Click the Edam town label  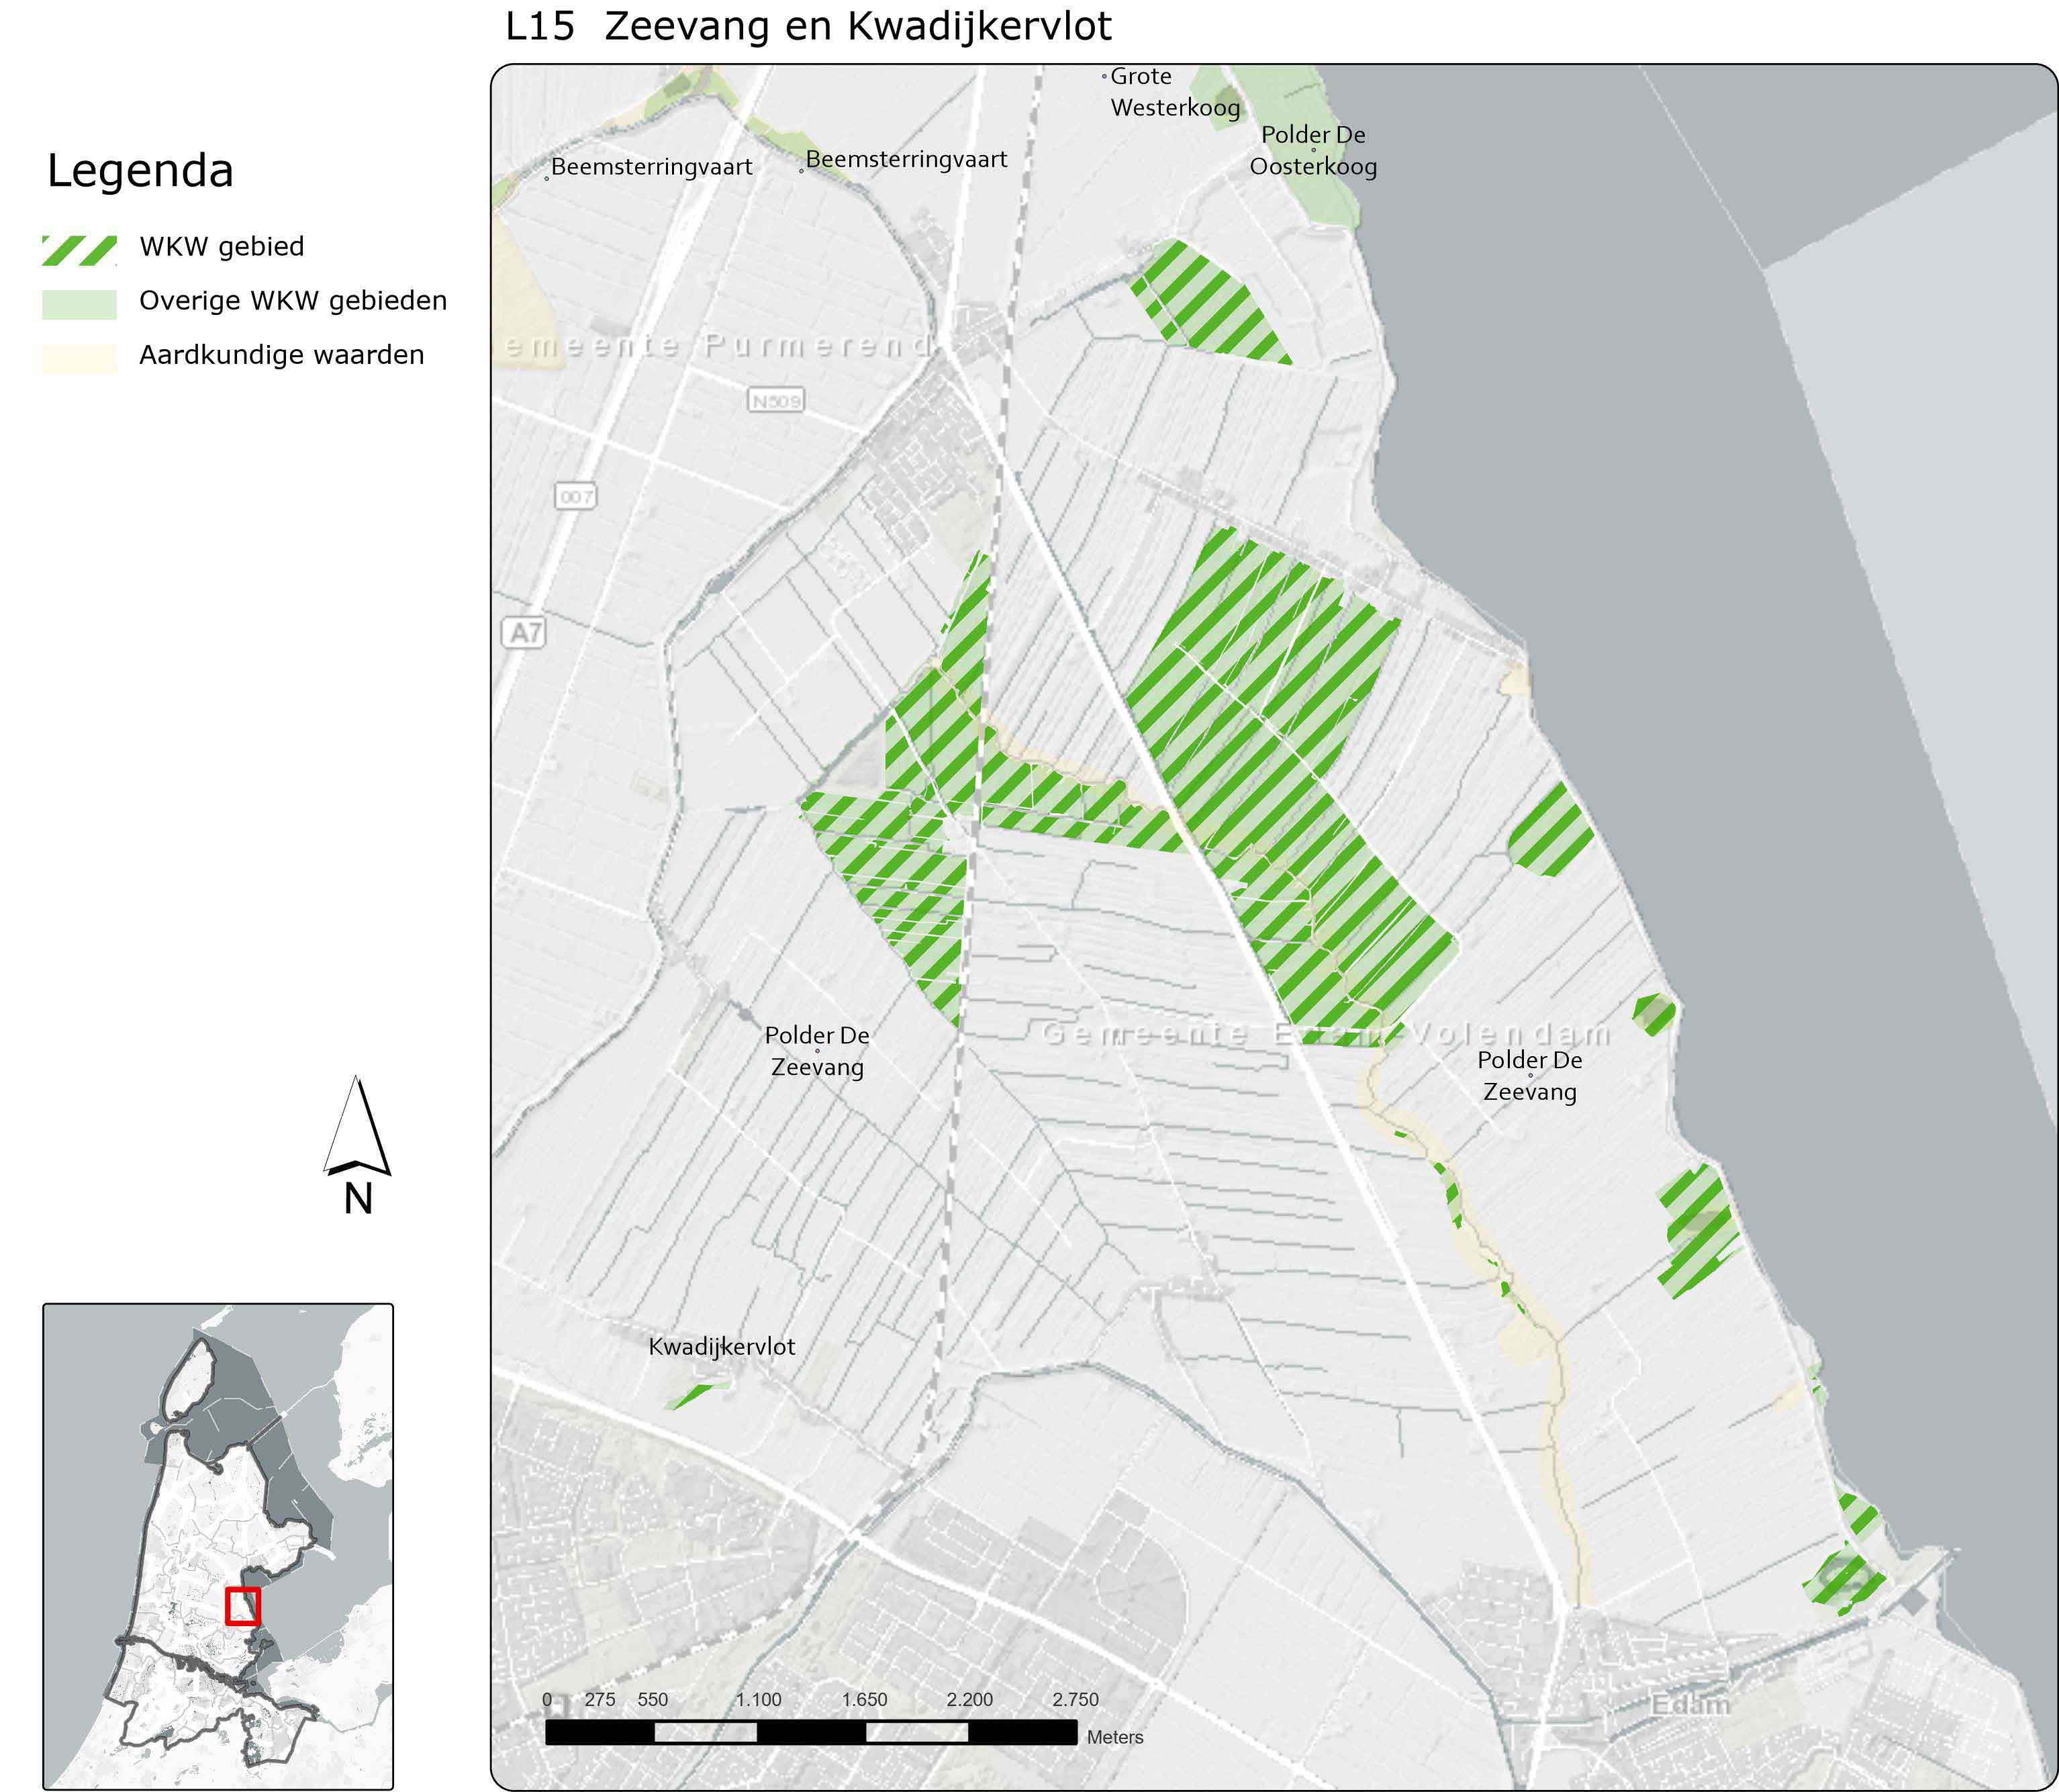click(1689, 1704)
